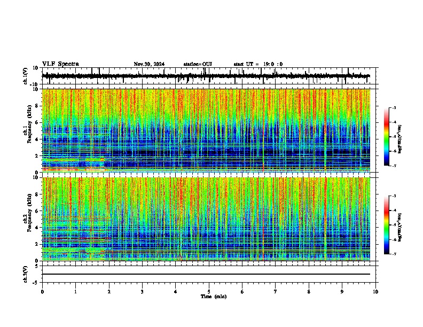Click time axis tick label "4"
The width and height of the screenshot is (423, 327).
(x=176, y=292)
